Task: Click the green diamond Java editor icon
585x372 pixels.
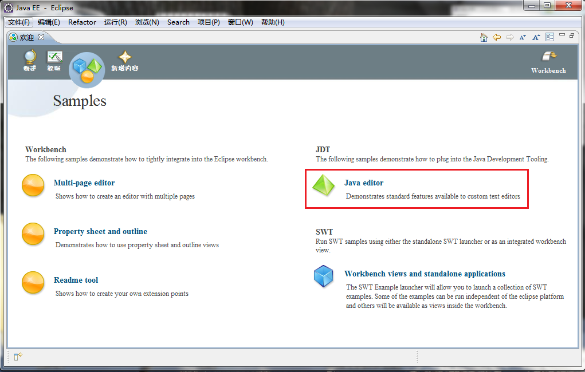Action: (324, 185)
